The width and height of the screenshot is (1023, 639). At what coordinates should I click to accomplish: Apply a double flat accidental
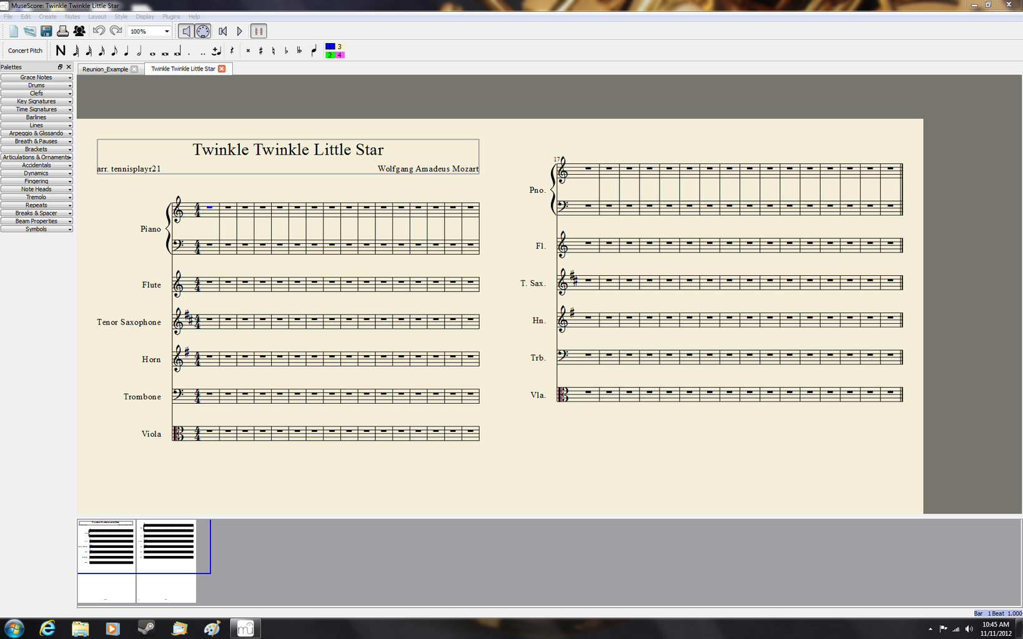[299, 51]
